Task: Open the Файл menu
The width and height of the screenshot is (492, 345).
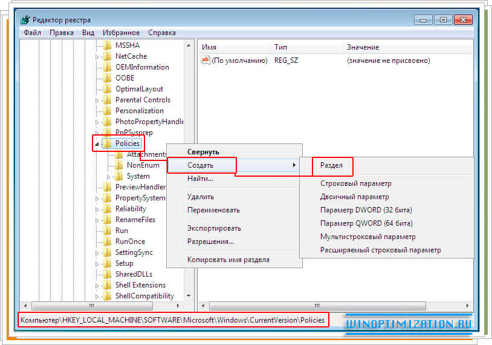Action: coord(33,33)
